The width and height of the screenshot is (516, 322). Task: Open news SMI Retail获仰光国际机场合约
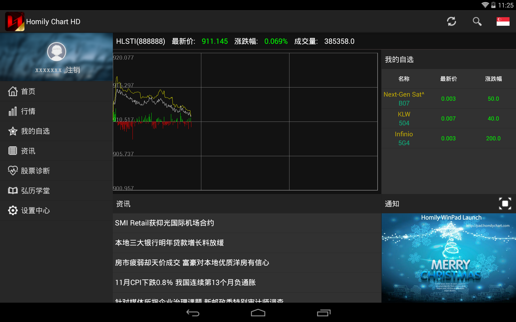(x=247, y=223)
